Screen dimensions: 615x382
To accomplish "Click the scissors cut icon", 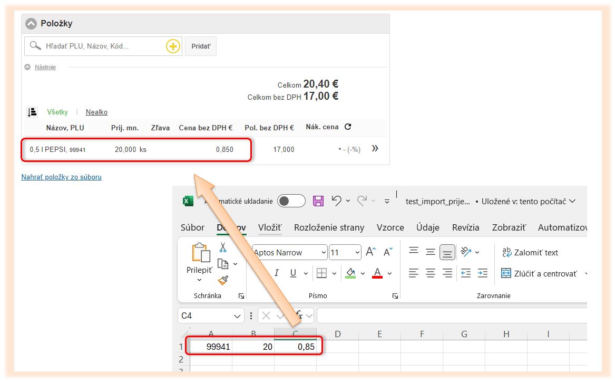I will pyautogui.click(x=223, y=247).
